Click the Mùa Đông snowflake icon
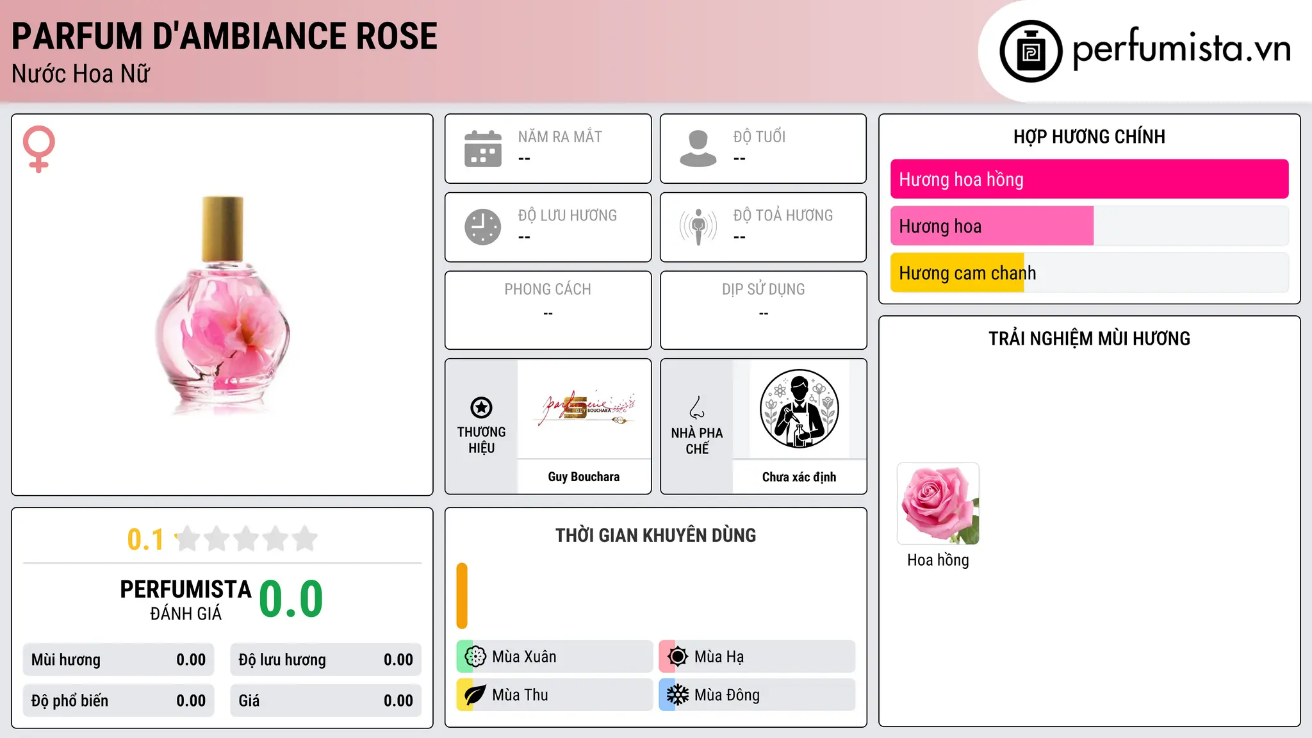The image size is (1312, 738). point(678,695)
